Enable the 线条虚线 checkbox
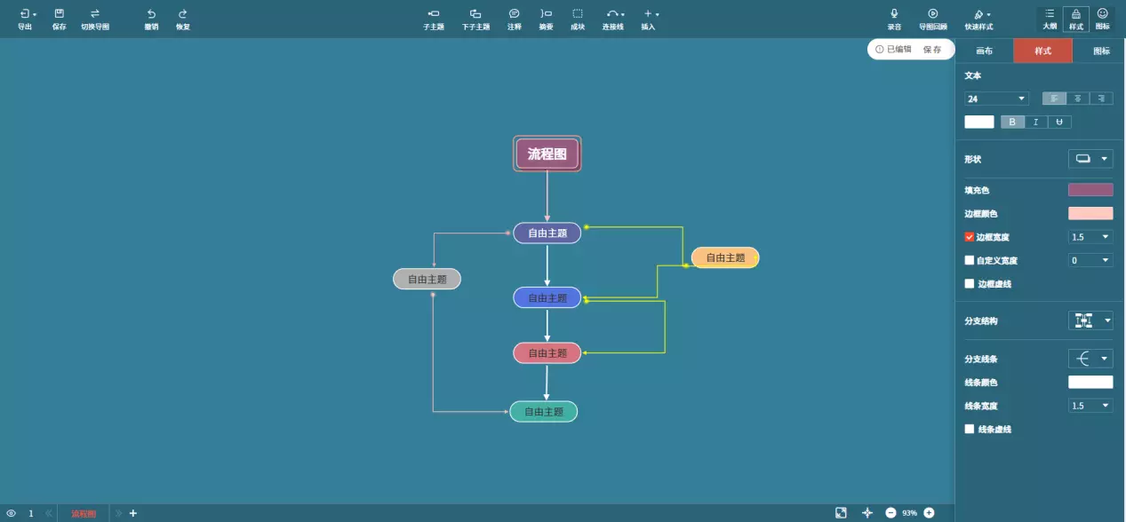The height and width of the screenshot is (522, 1126). (970, 429)
